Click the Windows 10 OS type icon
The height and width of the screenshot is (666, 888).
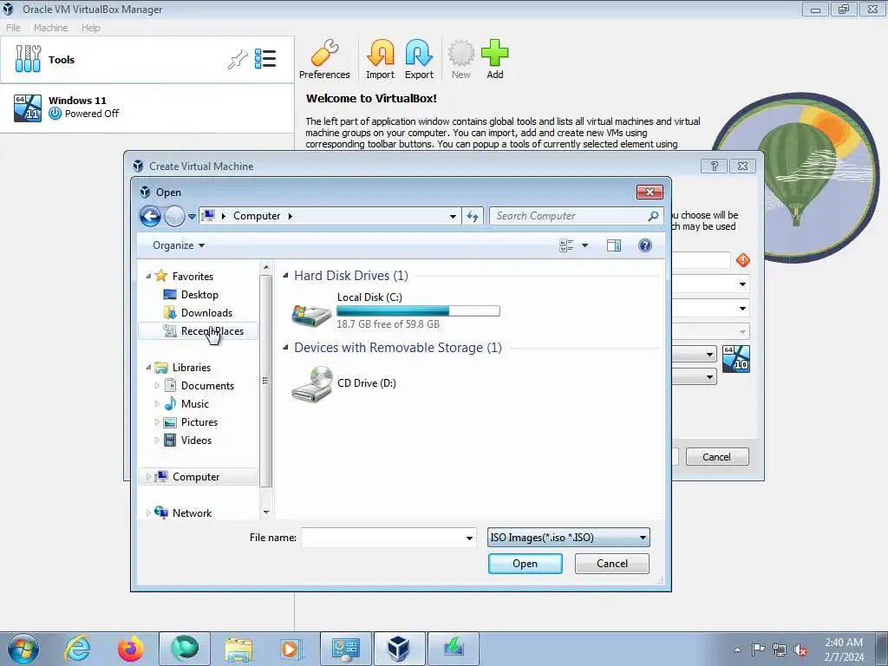tap(736, 359)
